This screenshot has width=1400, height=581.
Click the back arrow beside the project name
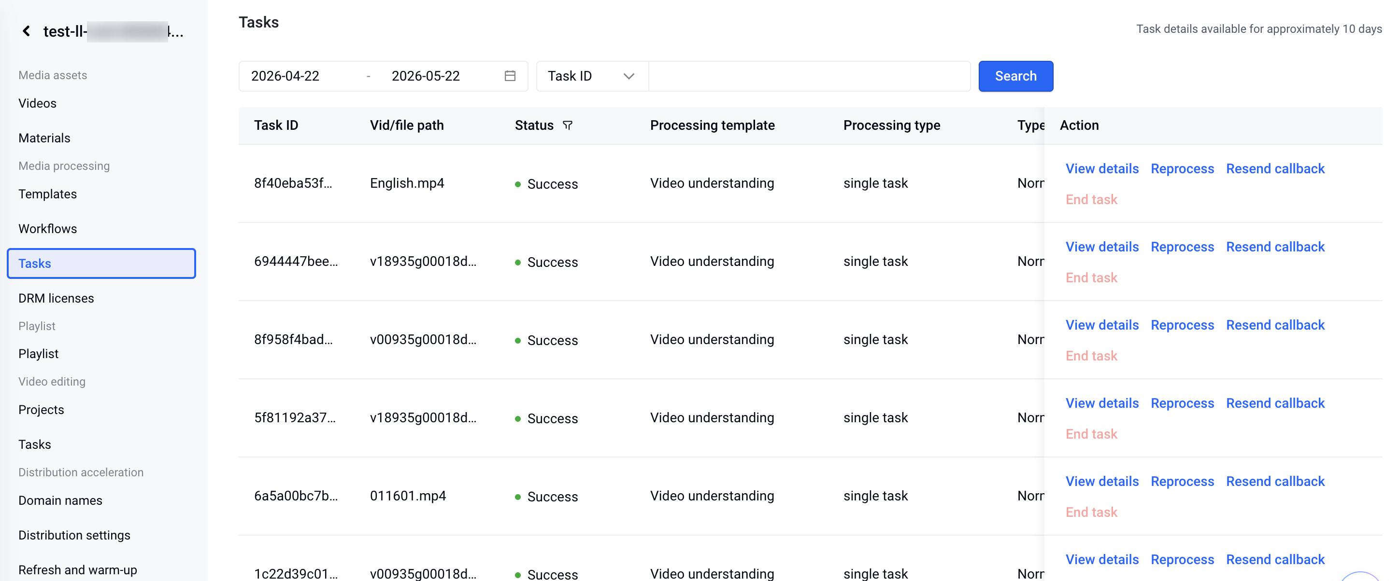click(x=26, y=31)
